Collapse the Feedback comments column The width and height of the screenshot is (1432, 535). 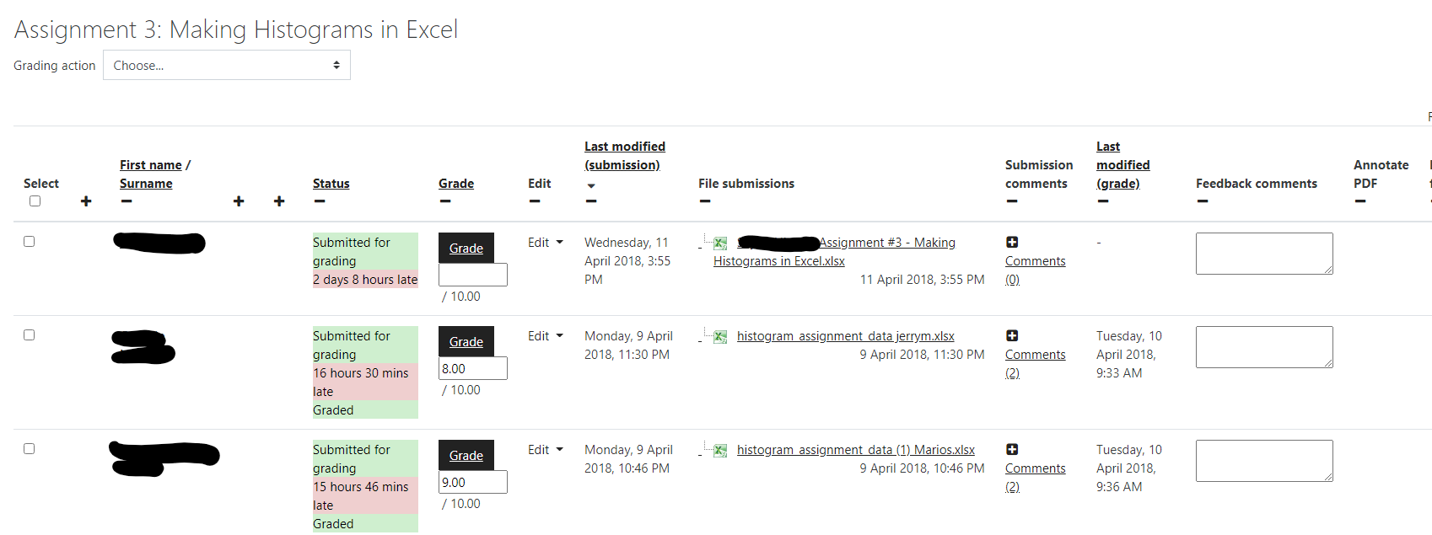pyautogui.click(x=1202, y=201)
